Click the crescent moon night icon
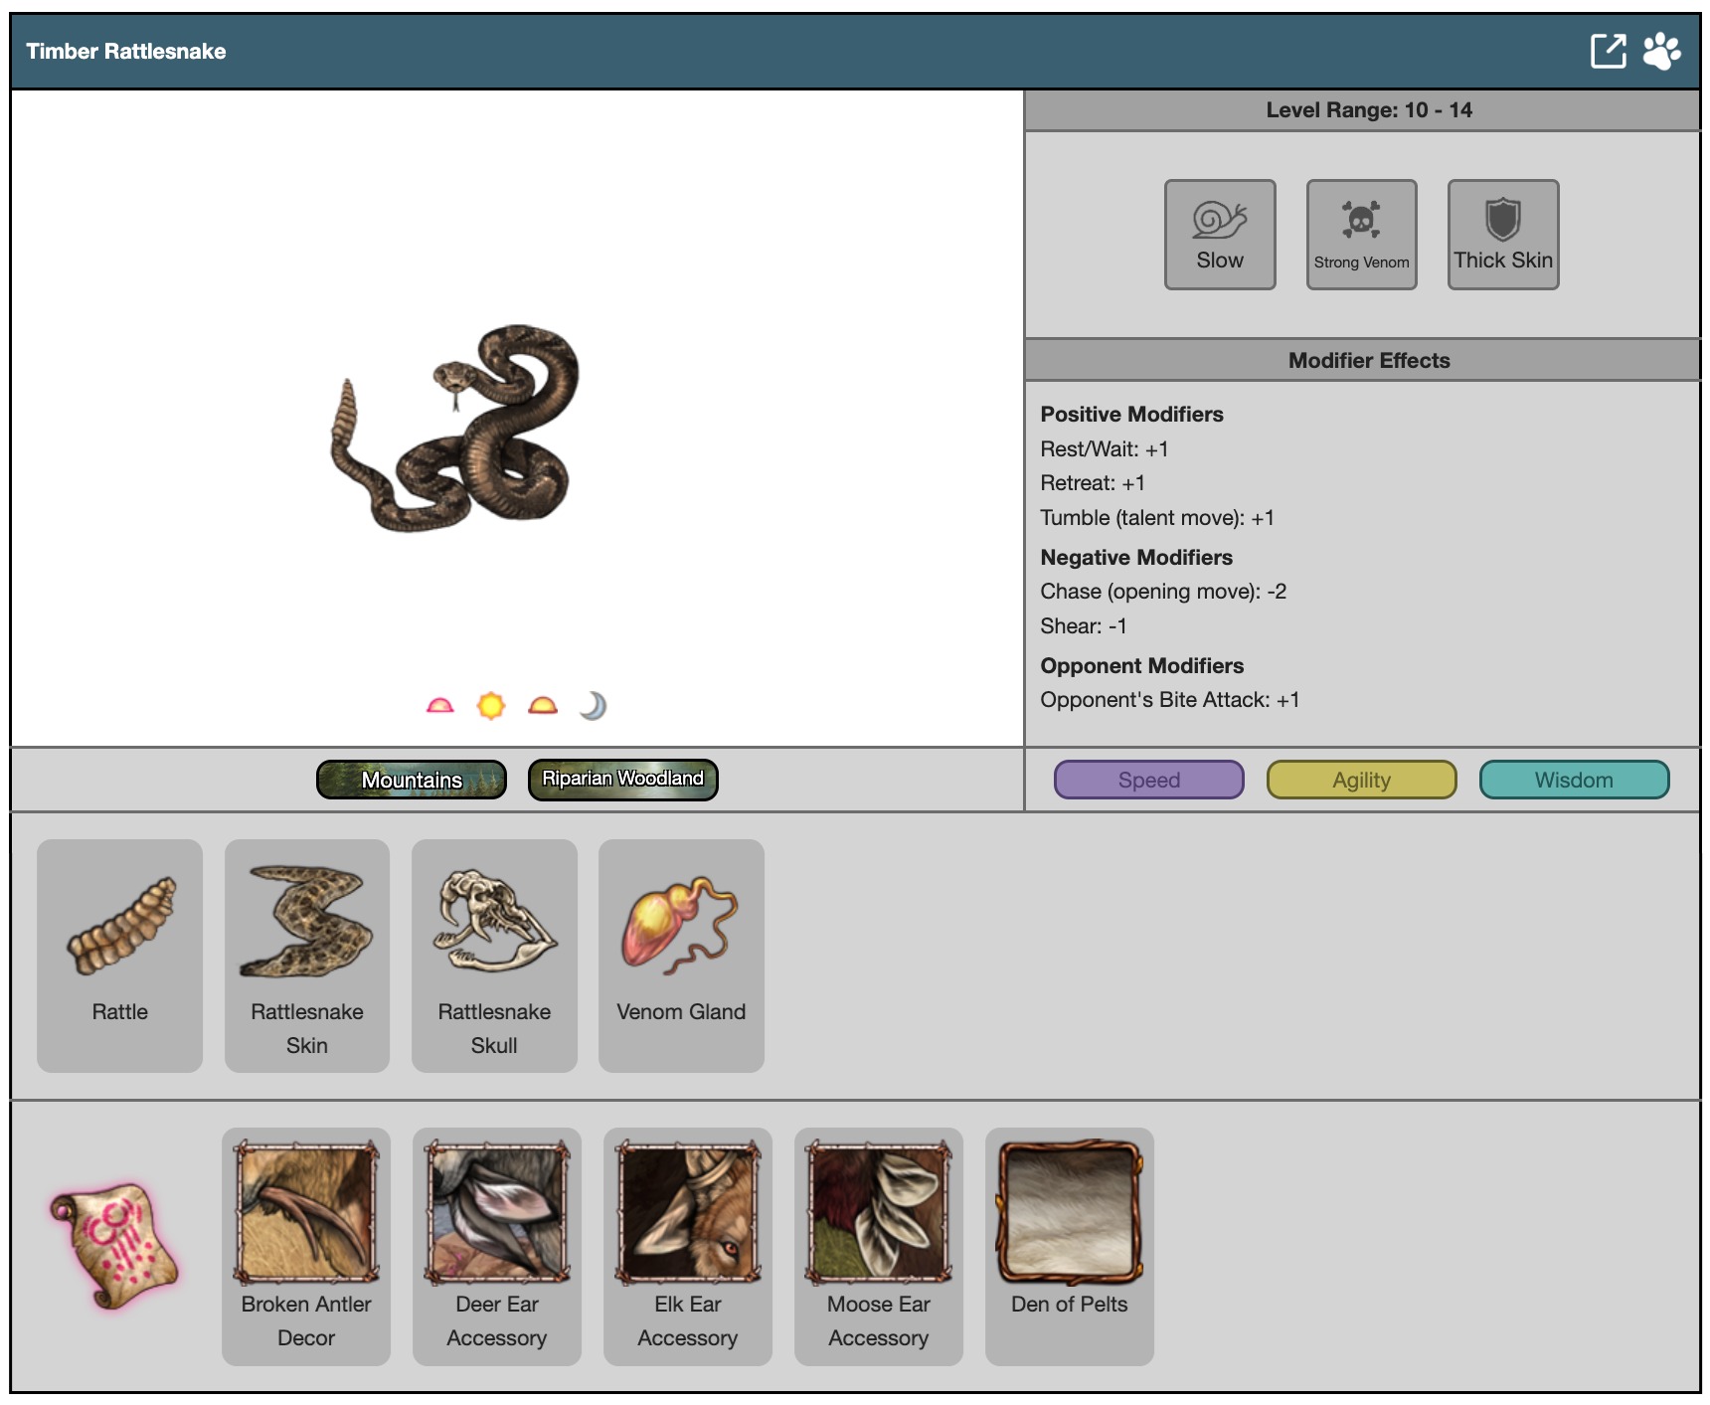Screen dimensions: 1710x1405 point(593,705)
